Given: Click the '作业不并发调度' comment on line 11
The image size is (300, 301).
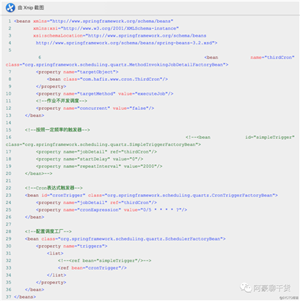Looking at the screenshot, I should (x=62, y=101).
